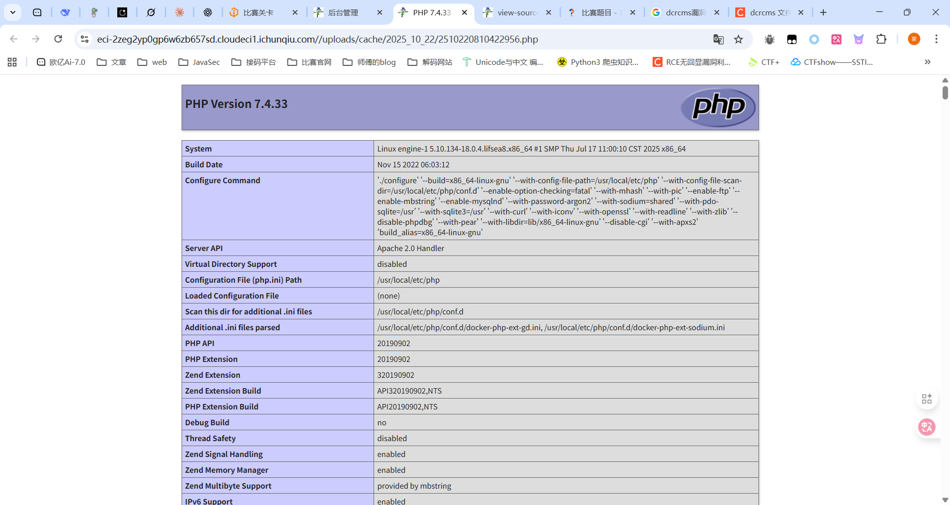Open the Extensions puzzle icon
The image size is (950, 505).
[881, 39]
